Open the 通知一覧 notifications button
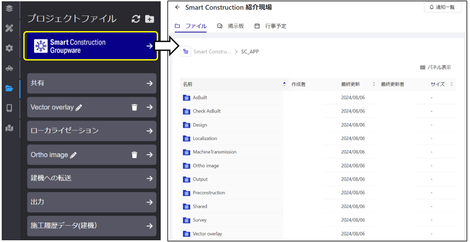The image size is (470, 242). (443, 7)
